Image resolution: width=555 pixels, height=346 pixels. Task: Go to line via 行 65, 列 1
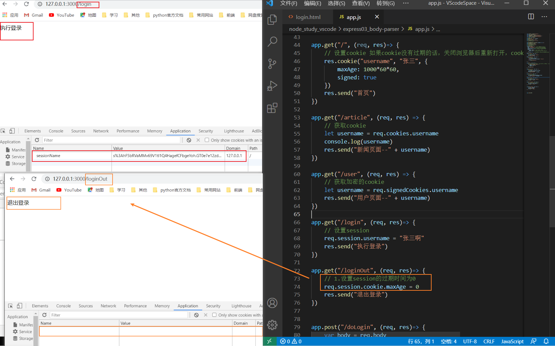(x=421, y=341)
